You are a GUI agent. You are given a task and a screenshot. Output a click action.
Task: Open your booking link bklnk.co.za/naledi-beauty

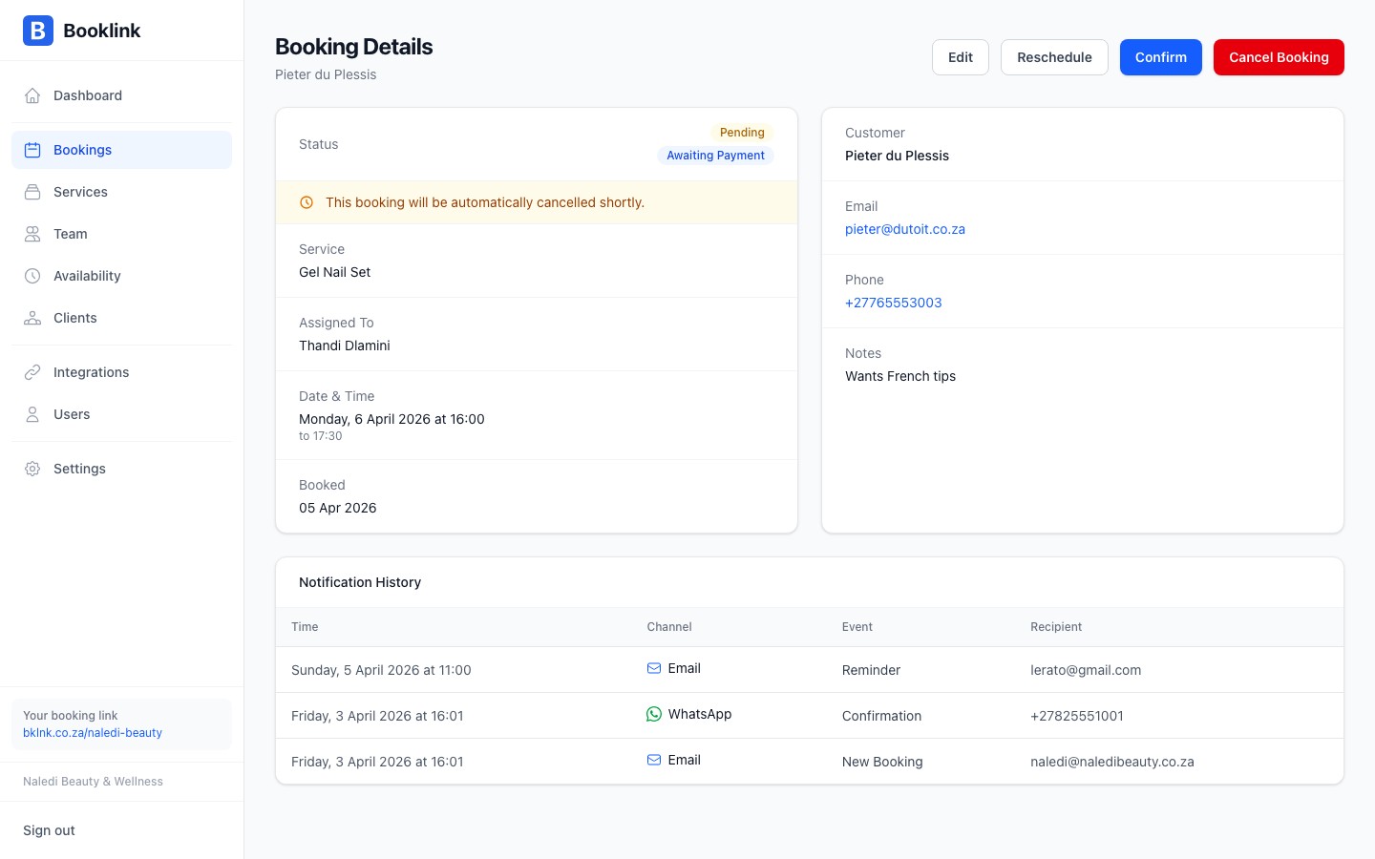93,733
